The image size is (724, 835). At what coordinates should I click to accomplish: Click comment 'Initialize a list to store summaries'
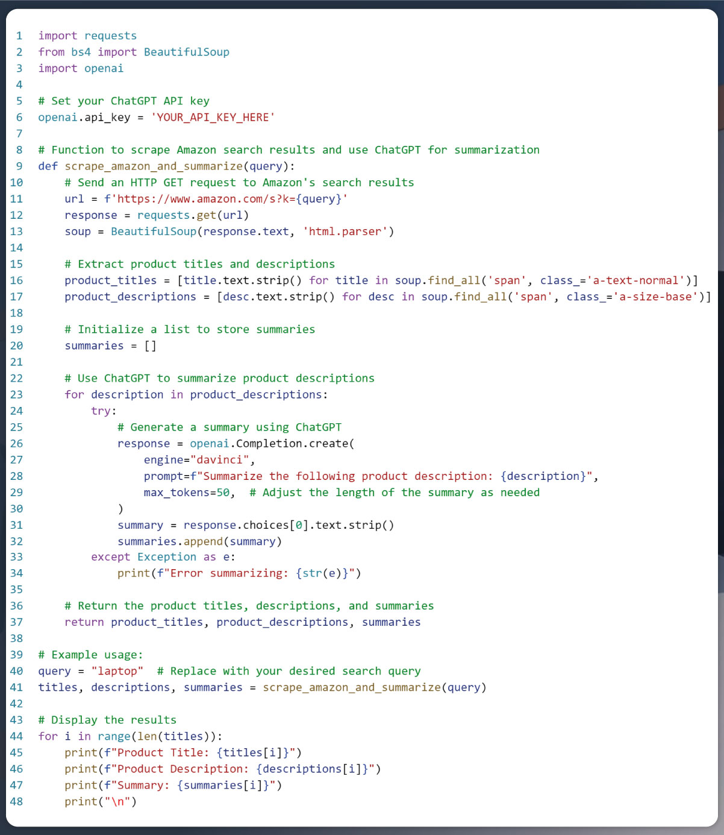pyautogui.click(x=190, y=329)
